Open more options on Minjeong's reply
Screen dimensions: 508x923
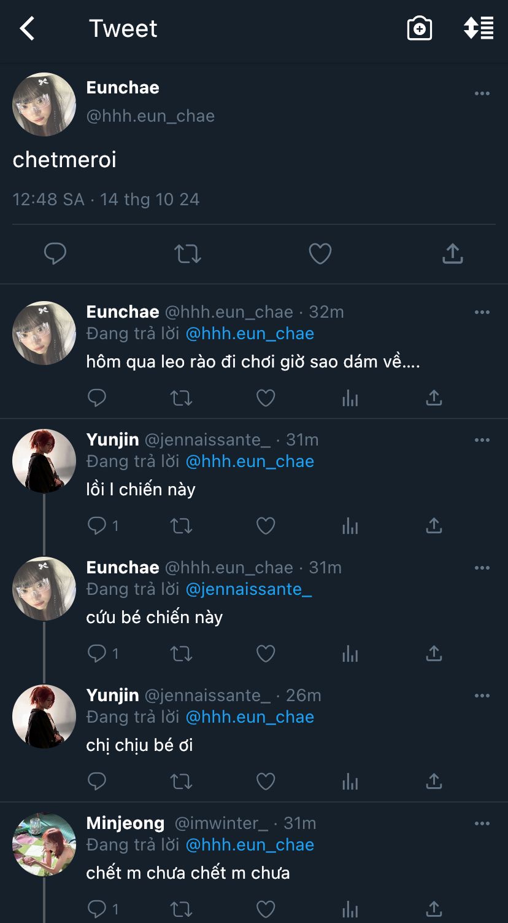pyautogui.click(x=482, y=823)
